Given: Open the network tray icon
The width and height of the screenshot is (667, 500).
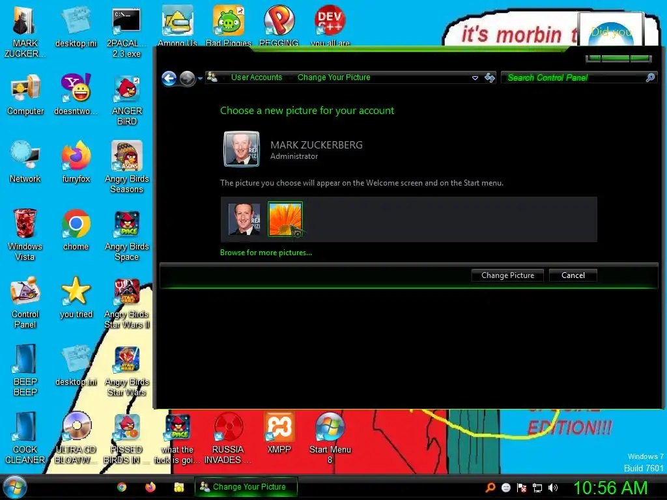Looking at the screenshot, I should pyautogui.click(x=537, y=488).
